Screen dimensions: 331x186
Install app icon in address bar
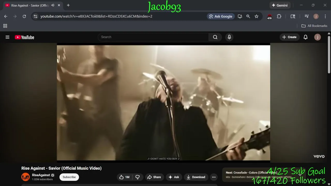(240, 16)
